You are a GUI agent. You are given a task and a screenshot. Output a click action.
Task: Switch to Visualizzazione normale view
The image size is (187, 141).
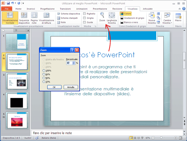point(10,18)
